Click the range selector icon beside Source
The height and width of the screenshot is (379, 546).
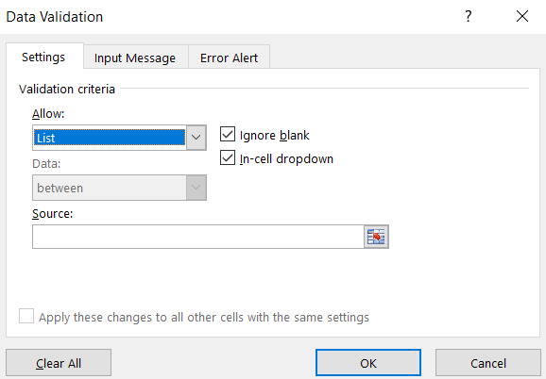[x=376, y=237]
